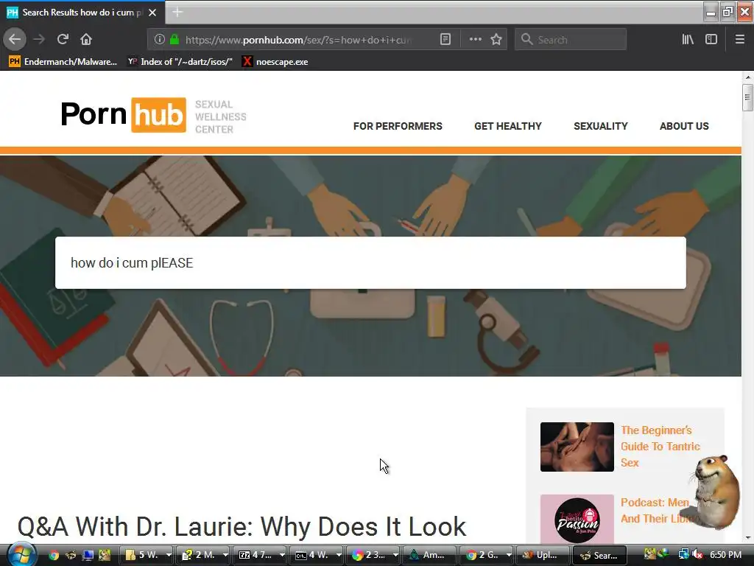754x566 pixels.
Task: Click the Sear... taskbar button
Action: coord(600,555)
